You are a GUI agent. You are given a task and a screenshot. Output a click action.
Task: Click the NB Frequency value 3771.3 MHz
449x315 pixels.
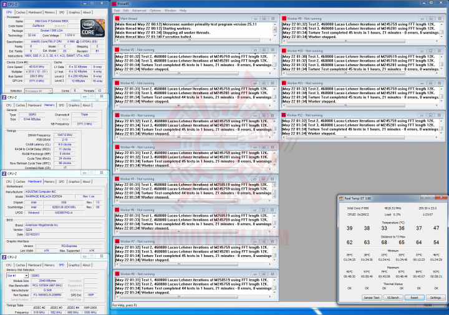pyautogui.click(x=84, y=124)
